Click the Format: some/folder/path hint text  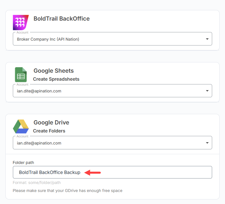pyautogui.click(x=37, y=183)
